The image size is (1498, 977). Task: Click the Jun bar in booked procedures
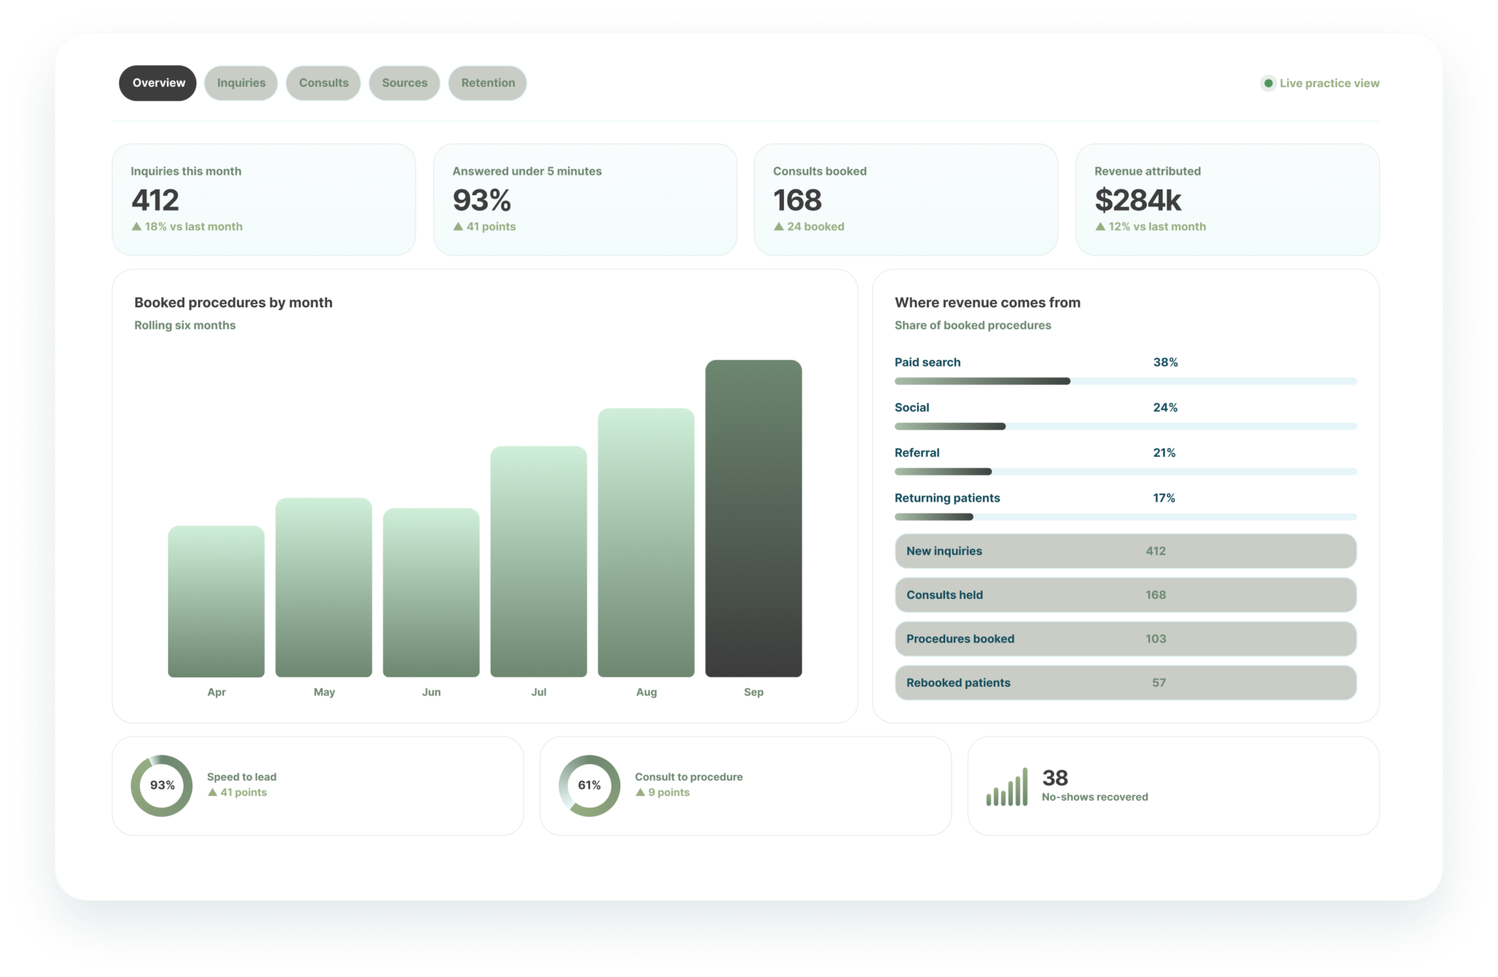tap(431, 592)
